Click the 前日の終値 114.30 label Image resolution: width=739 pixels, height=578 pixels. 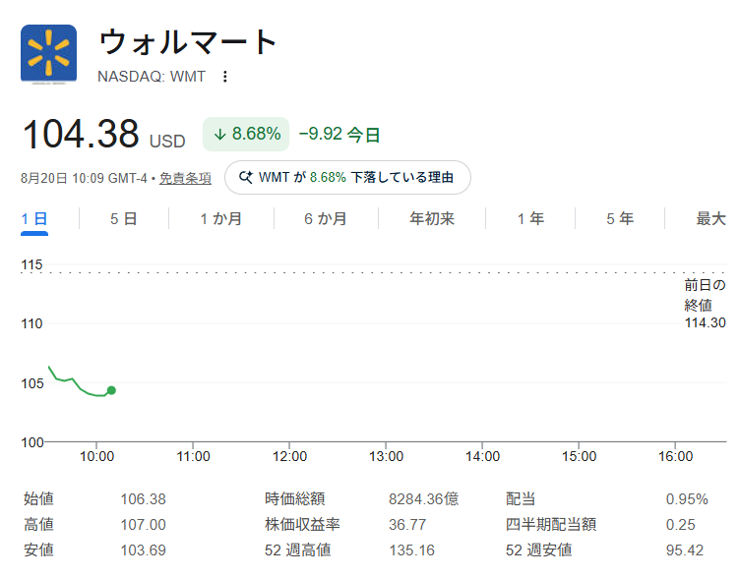(x=706, y=304)
